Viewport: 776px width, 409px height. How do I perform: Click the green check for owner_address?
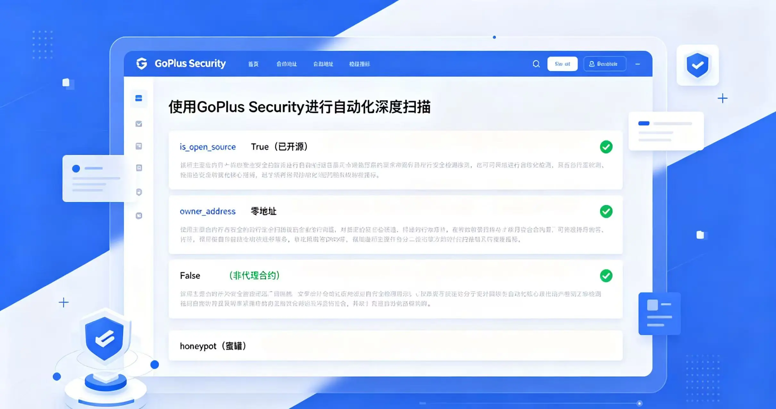click(606, 211)
